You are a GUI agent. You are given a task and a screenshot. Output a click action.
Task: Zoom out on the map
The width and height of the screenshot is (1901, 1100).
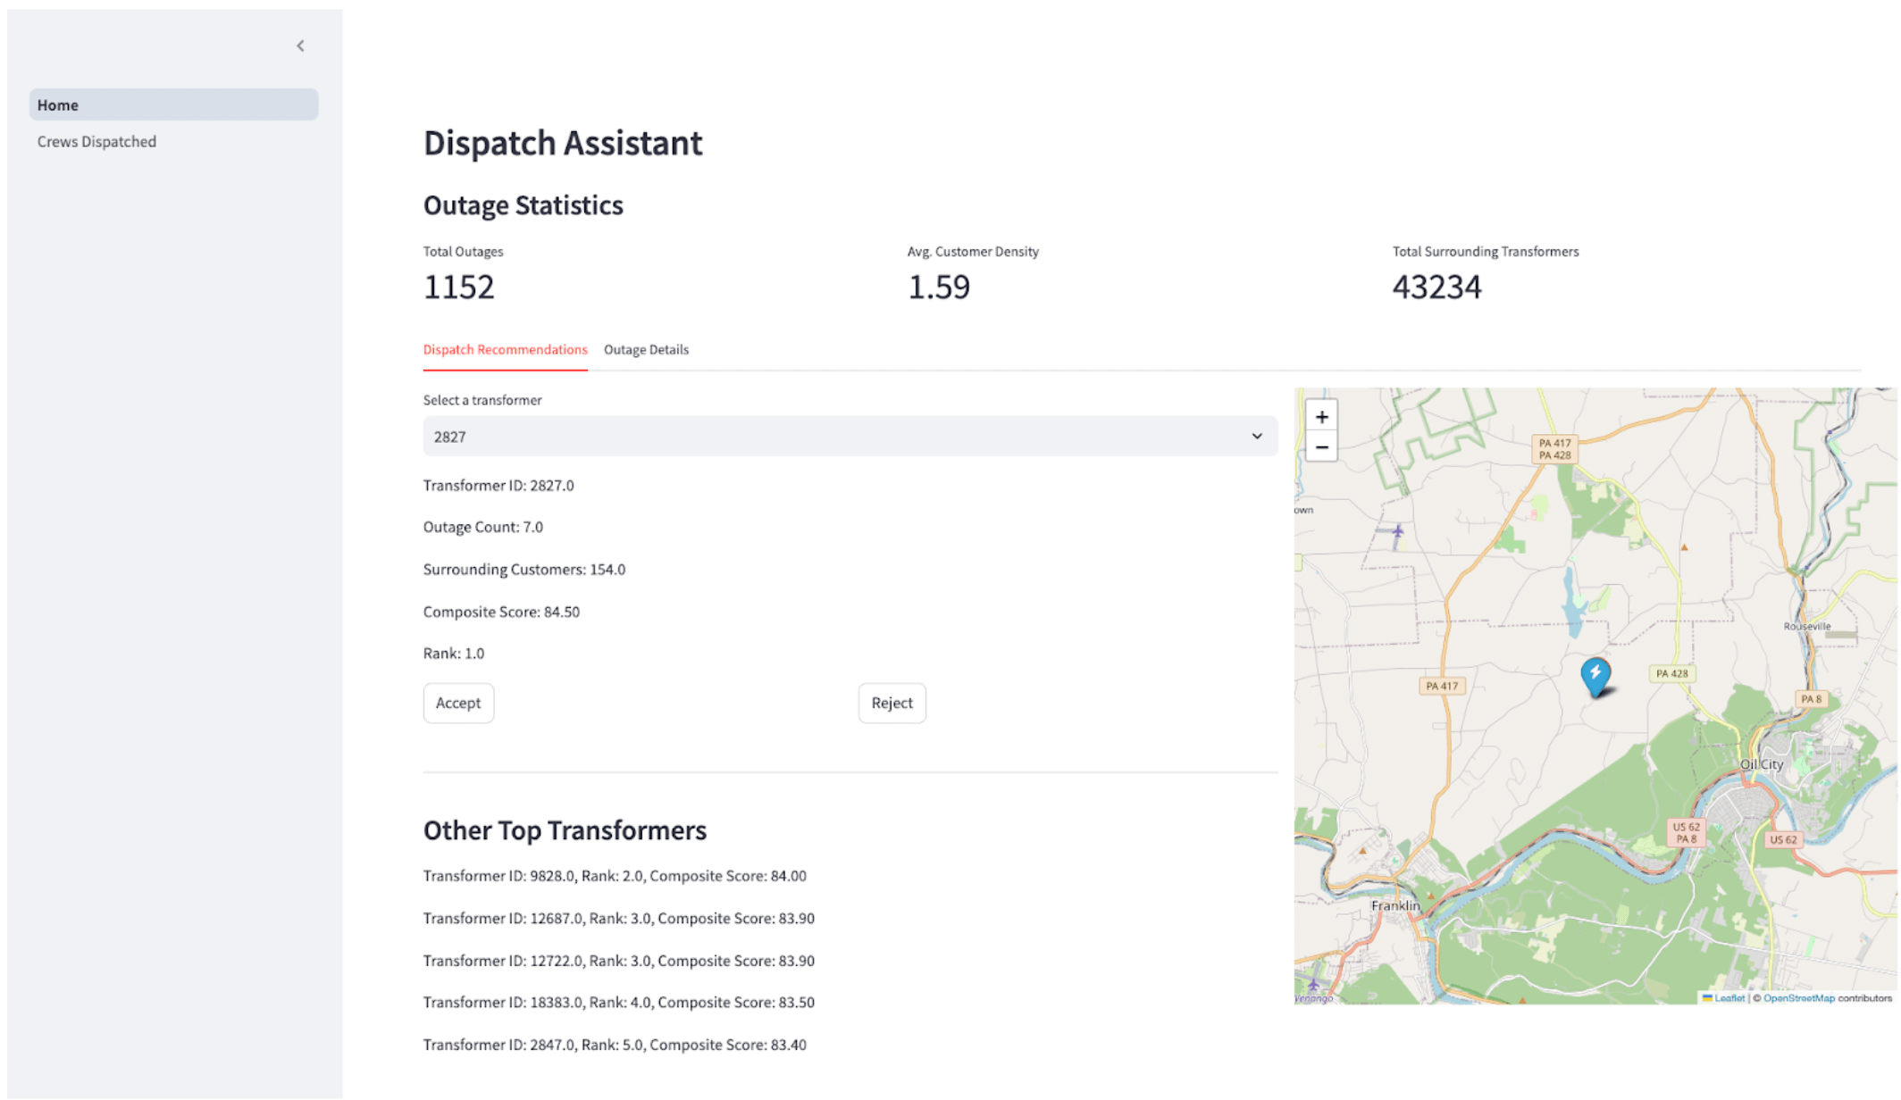[1321, 447]
